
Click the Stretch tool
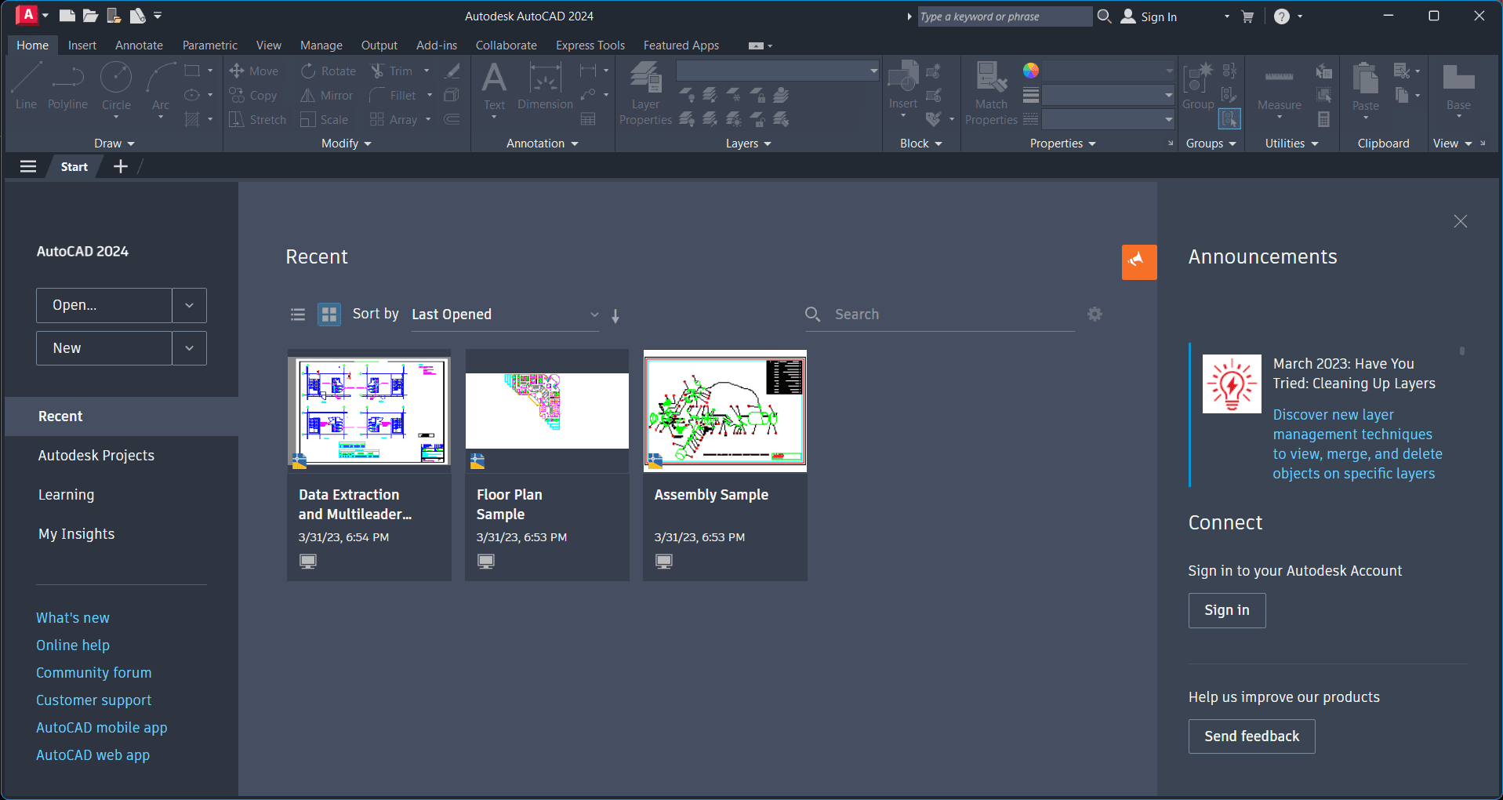(258, 120)
